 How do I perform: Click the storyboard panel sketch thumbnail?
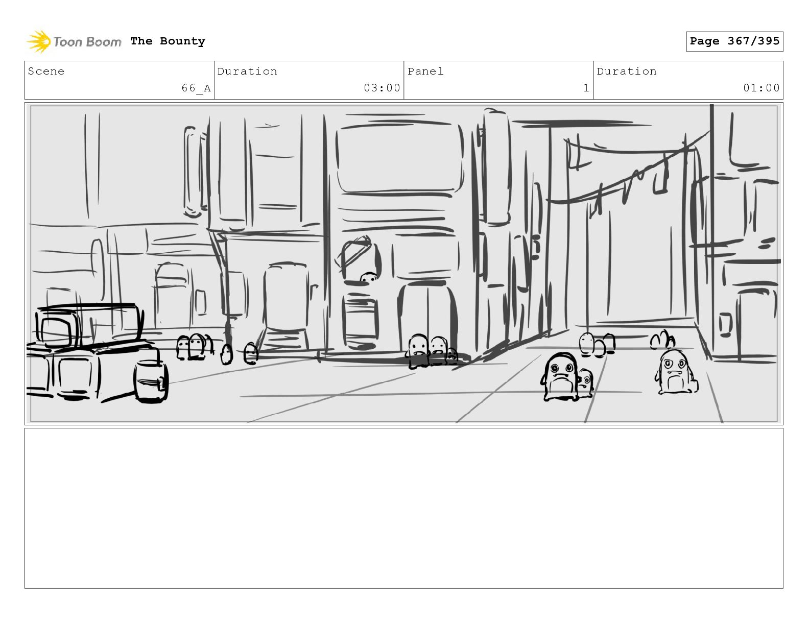pyautogui.click(x=404, y=263)
